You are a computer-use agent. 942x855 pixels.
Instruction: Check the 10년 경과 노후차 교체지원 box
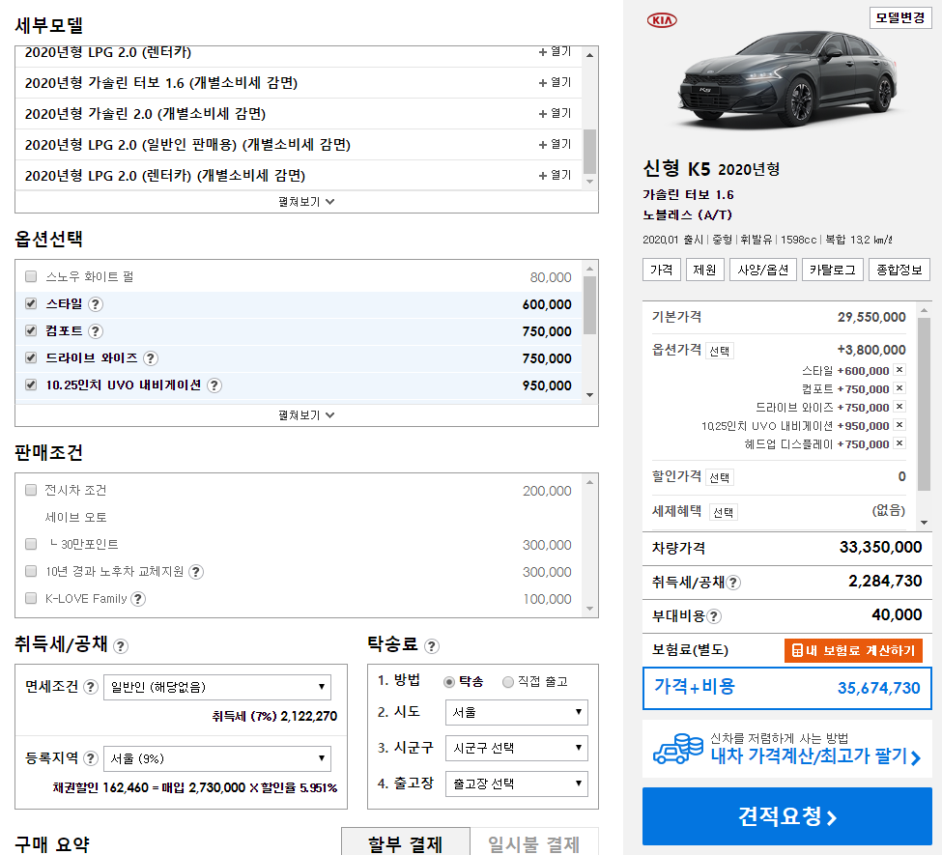[31, 571]
